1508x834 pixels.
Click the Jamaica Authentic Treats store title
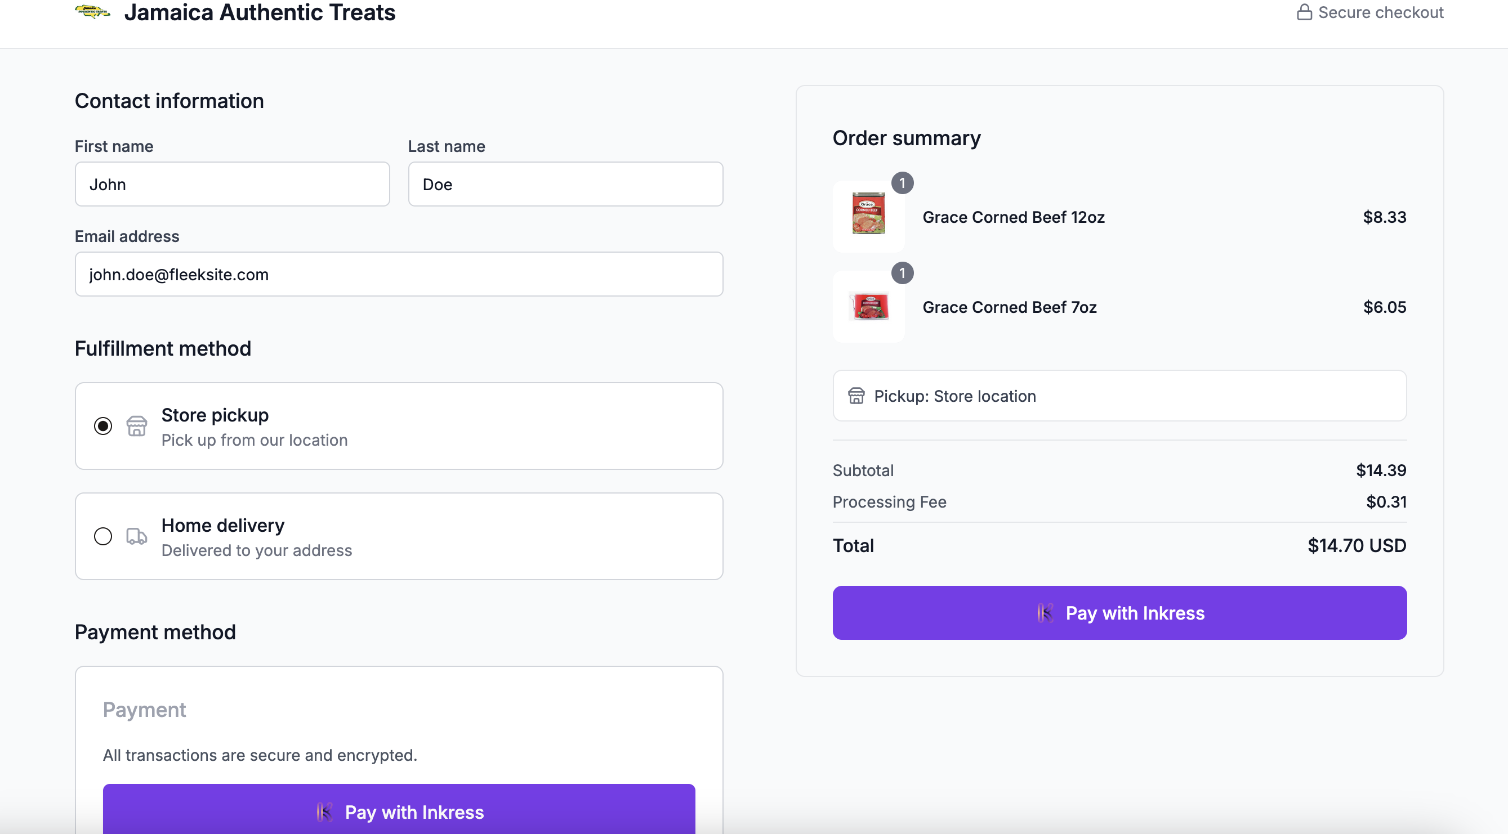[260, 12]
